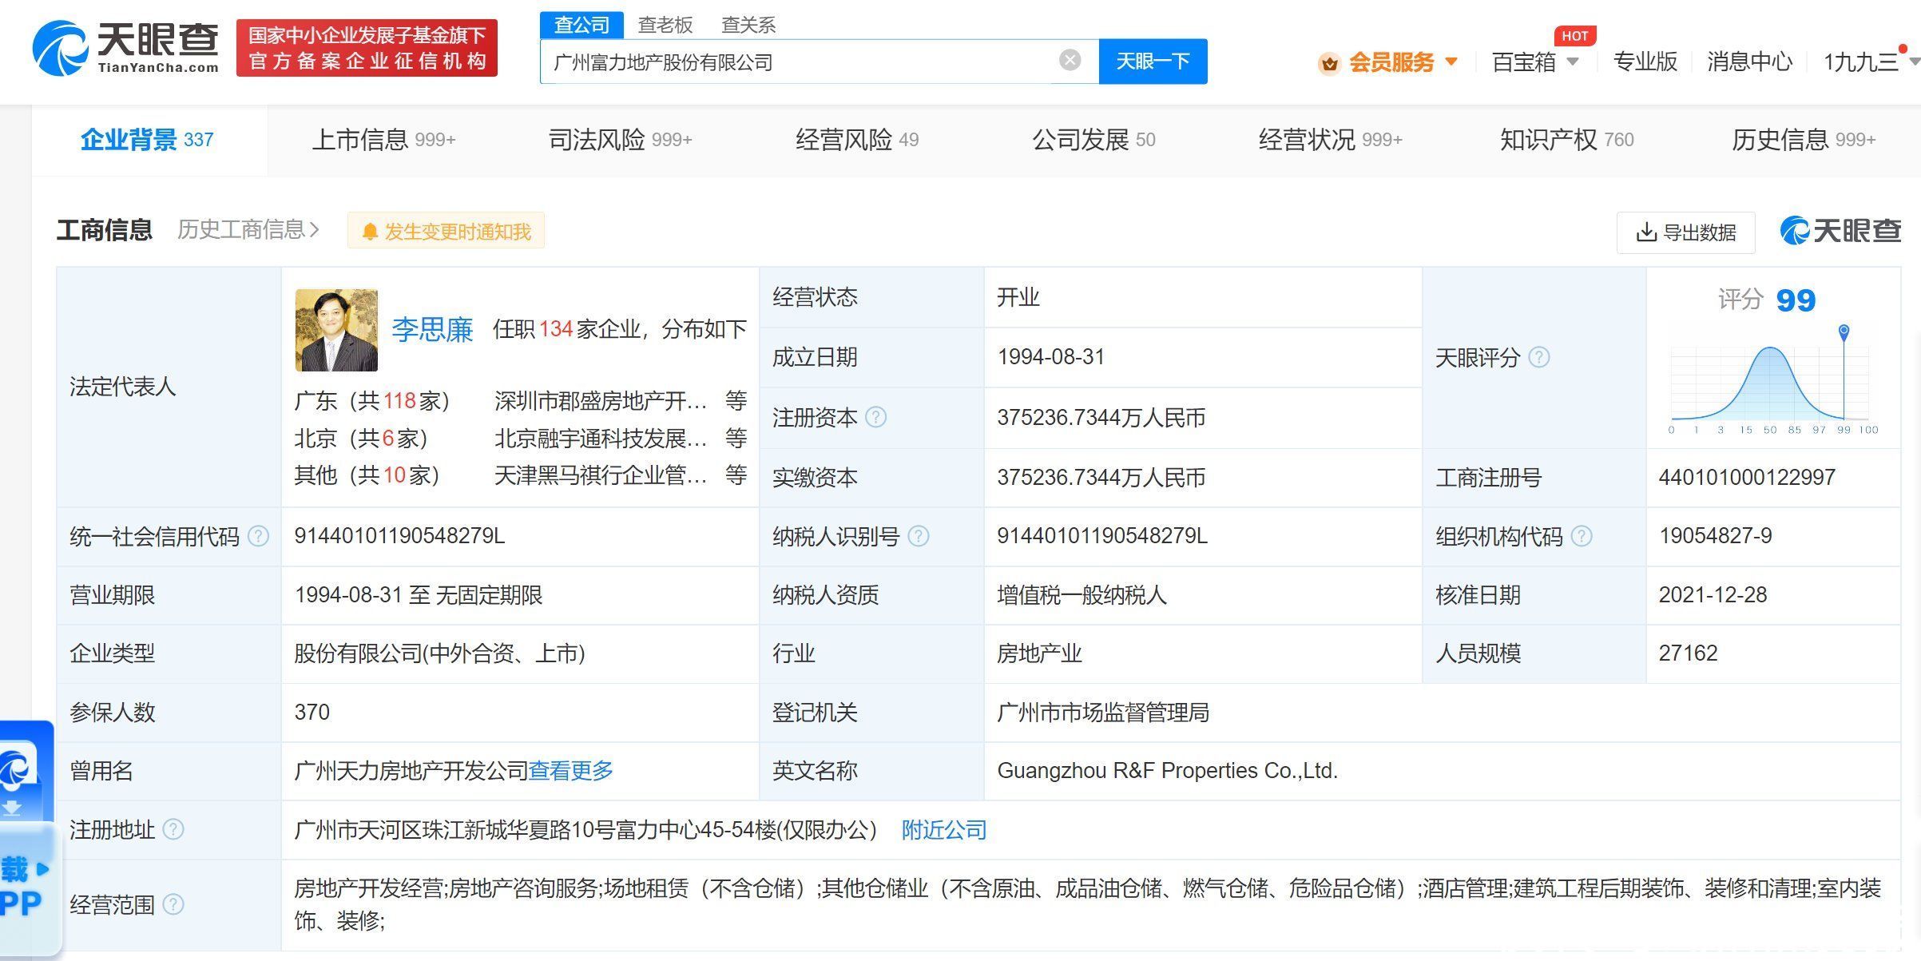Open 历史工商信息 chevron link

coord(248,230)
